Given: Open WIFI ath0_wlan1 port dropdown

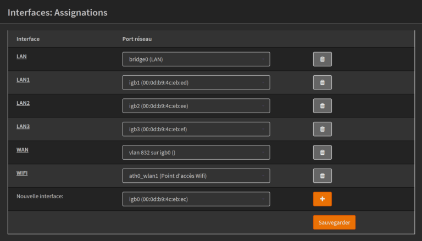Looking at the screenshot, I should (x=196, y=176).
